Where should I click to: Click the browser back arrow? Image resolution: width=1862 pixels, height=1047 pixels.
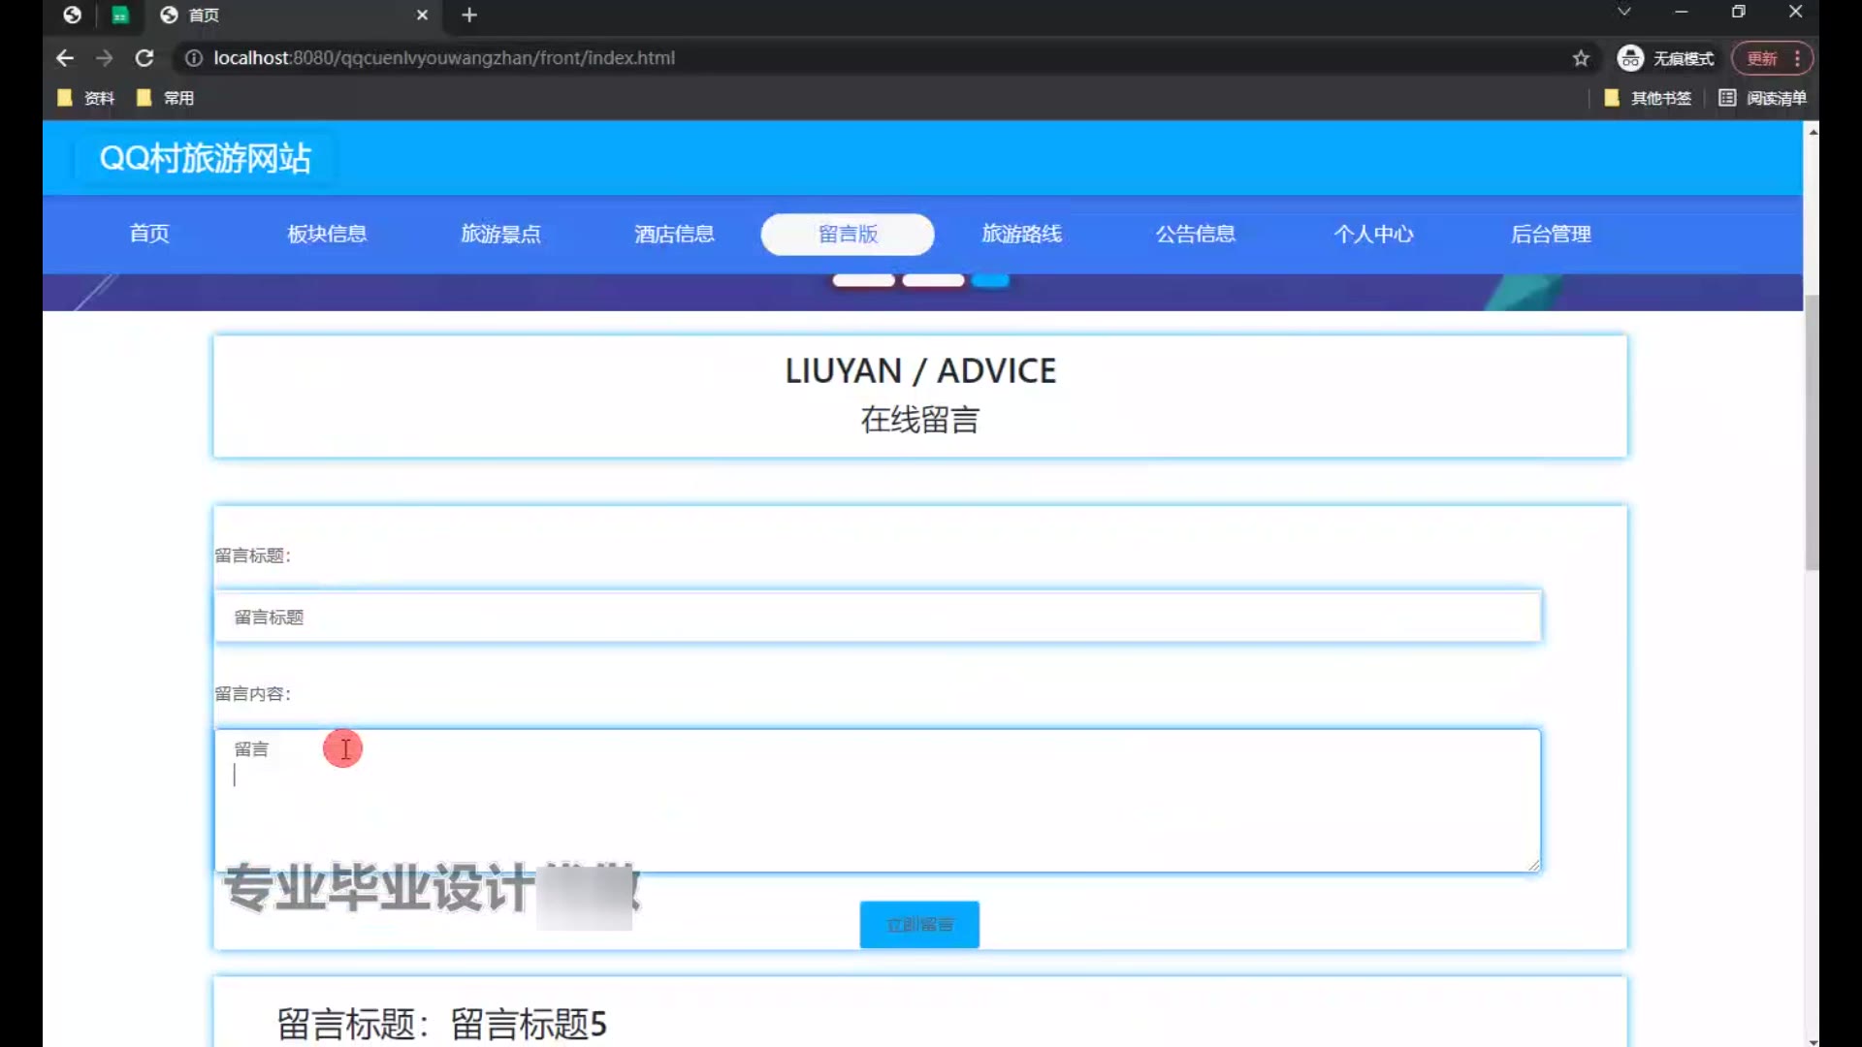click(x=65, y=58)
